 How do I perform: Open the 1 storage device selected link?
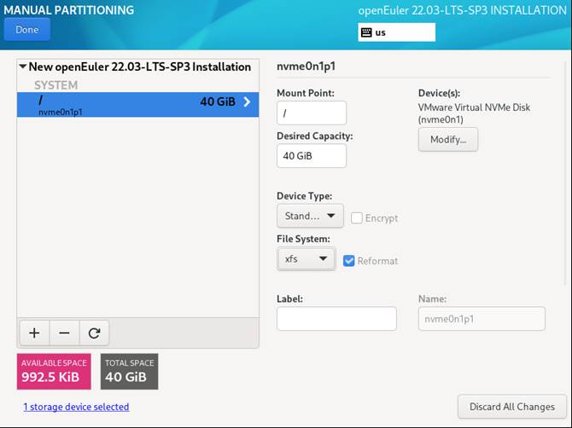[76, 407]
